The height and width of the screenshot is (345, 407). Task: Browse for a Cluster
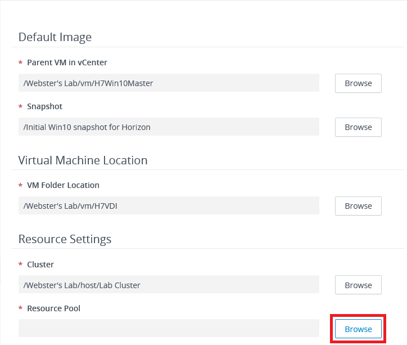click(358, 285)
